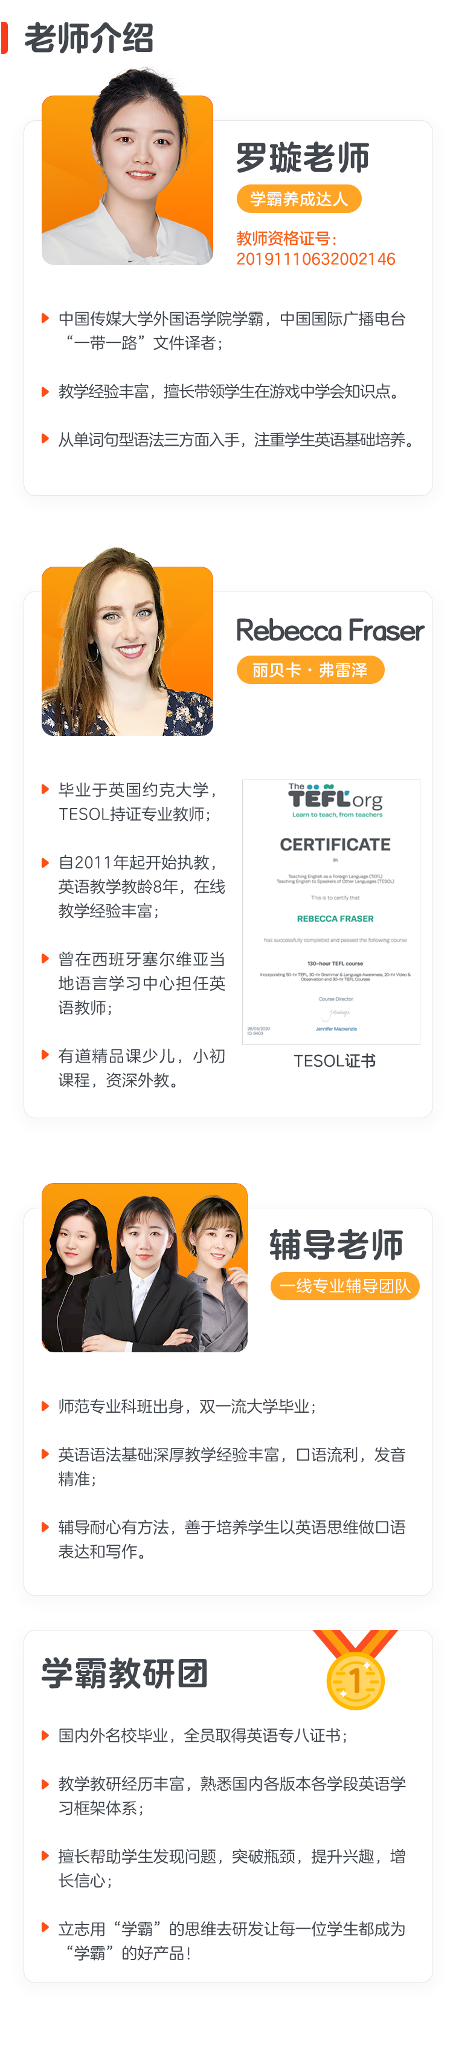Screen dimensions: 453x2049
Task: Click the 罗璇老师 name heading
Action: 303,157
